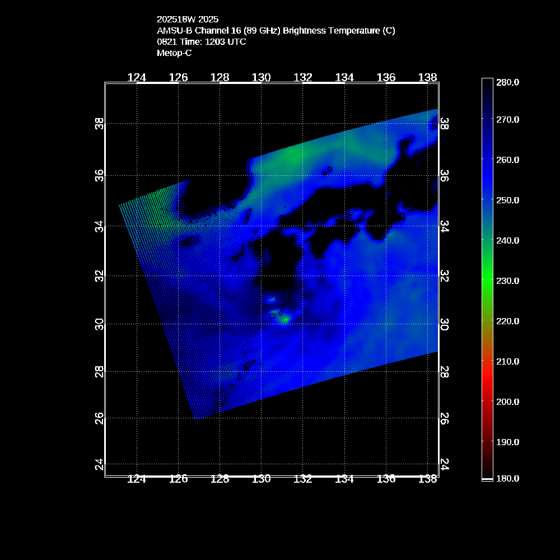Click latitude label 32 on right axis
Image resolution: width=560 pixels, height=560 pixels.
(x=444, y=276)
